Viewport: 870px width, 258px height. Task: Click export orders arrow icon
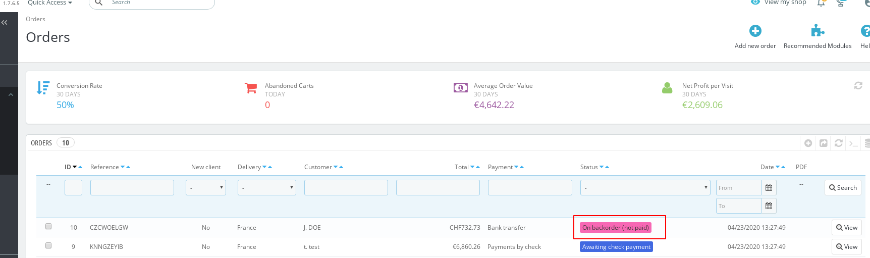coord(823,143)
